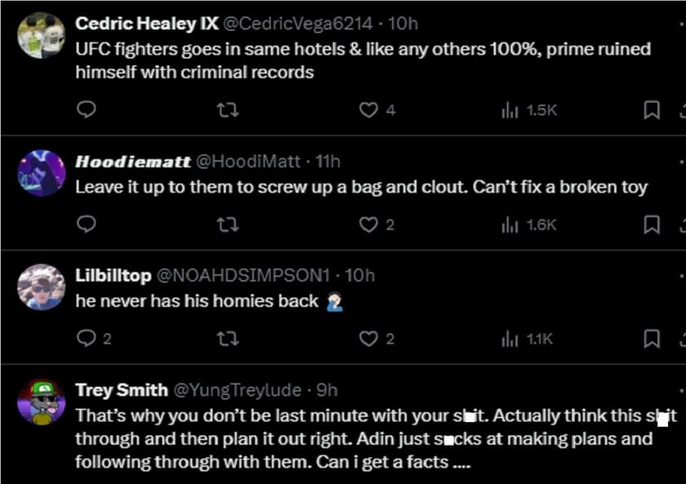
Task: Bookmark Lilbilltop's tweet
Action: pyautogui.click(x=652, y=339)
